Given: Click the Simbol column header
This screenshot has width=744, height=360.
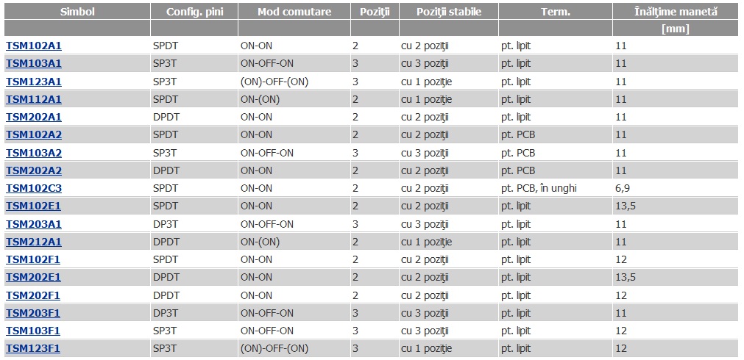Looking at the screenshot, I should click(77, 12).
